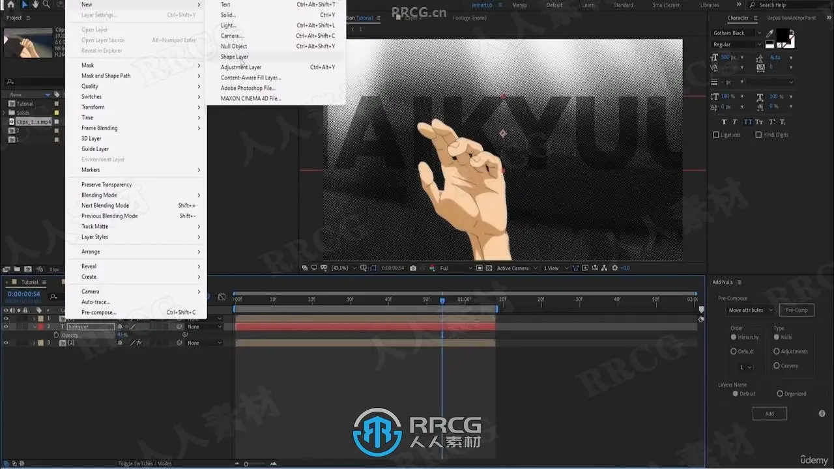Image resolution: width=834 pixels, height=469 pixels.
Task: Toggle visibility of layer 1
Action: [6, 319]
